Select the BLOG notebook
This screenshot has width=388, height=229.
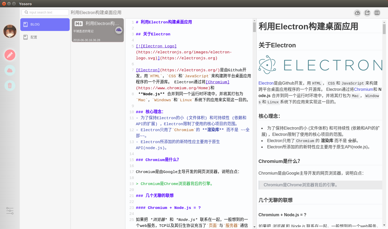pyautogui.click(x=45, y=24)
